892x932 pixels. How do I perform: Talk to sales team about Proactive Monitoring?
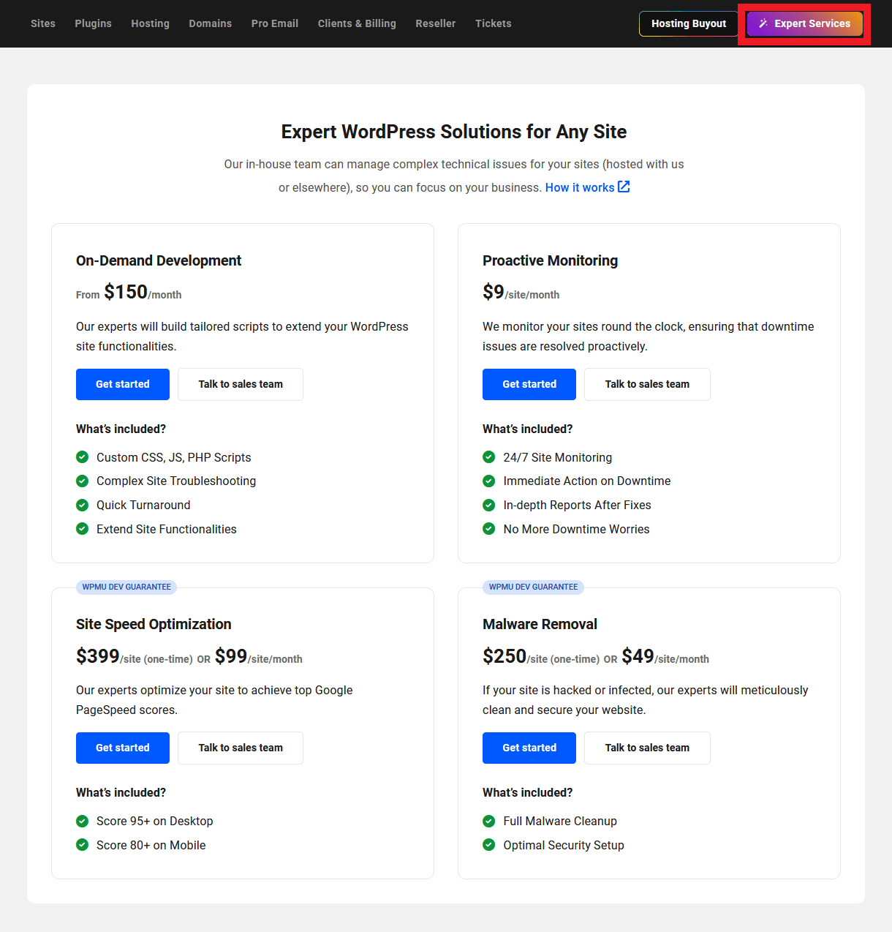click(x=647, y=384)
